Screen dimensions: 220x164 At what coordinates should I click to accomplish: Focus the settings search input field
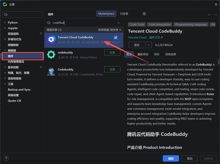click(22, 14)
